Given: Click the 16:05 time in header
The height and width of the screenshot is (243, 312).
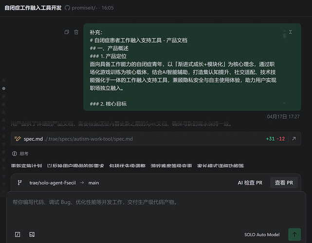Looking at the screenshot, I should pos(108,8).
